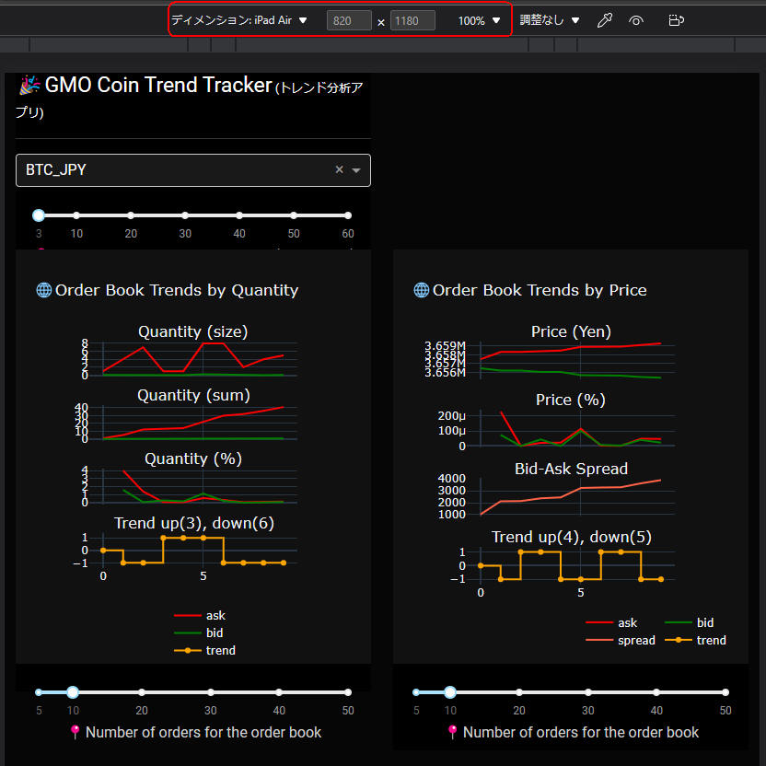Set Price order-book slider to 40
766x766 pixels.
click(x=656, y=692)
